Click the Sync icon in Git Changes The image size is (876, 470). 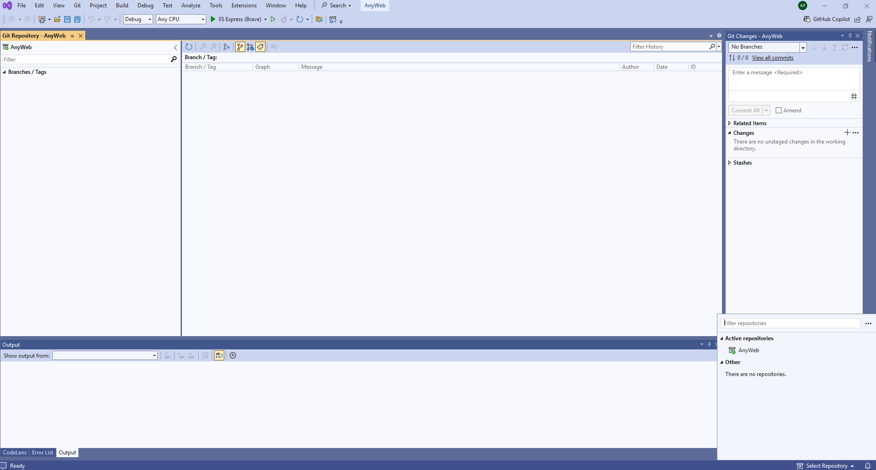(x=844, y=47)
